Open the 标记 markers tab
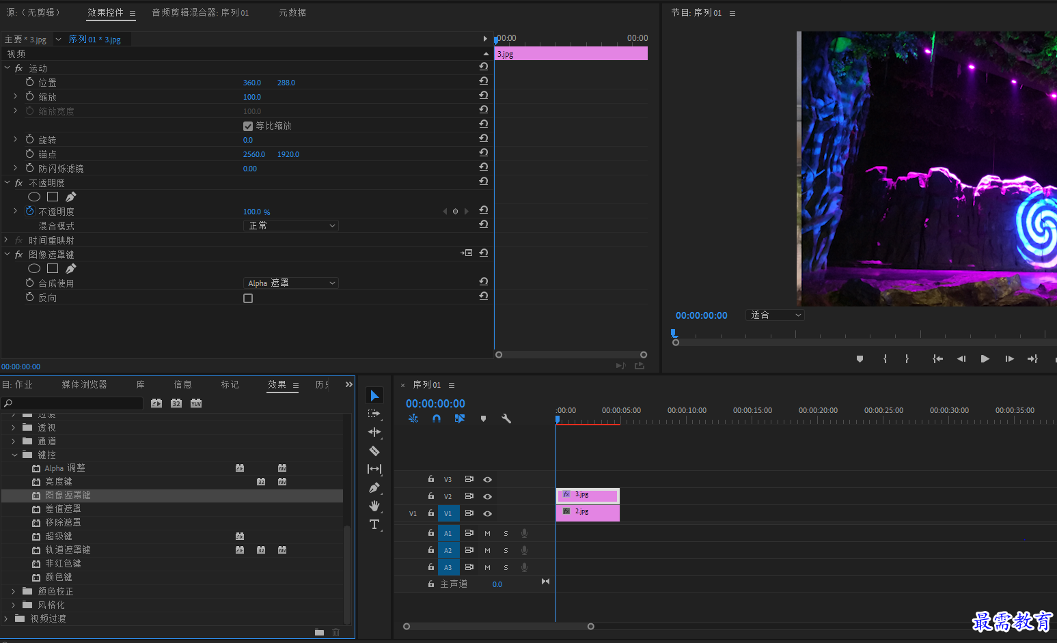This screenshot has height=643, width=1057. pos(230,385)
